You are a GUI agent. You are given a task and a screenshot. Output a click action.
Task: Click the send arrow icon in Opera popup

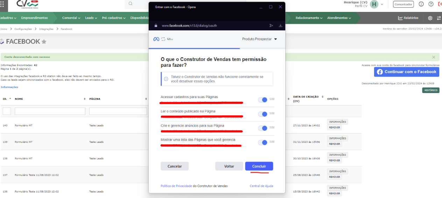click(271, 26)
